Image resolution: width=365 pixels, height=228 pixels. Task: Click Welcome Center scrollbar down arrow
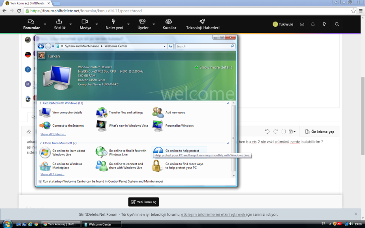[x=234, y=176]
